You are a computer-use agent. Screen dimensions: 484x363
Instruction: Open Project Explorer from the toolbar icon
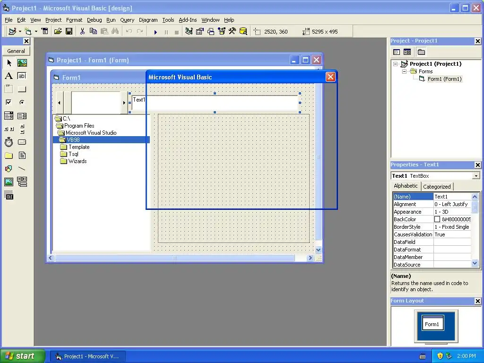coord(189,32)
